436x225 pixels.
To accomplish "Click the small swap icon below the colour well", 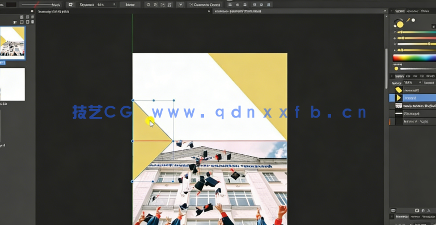I will coord(395,27).
